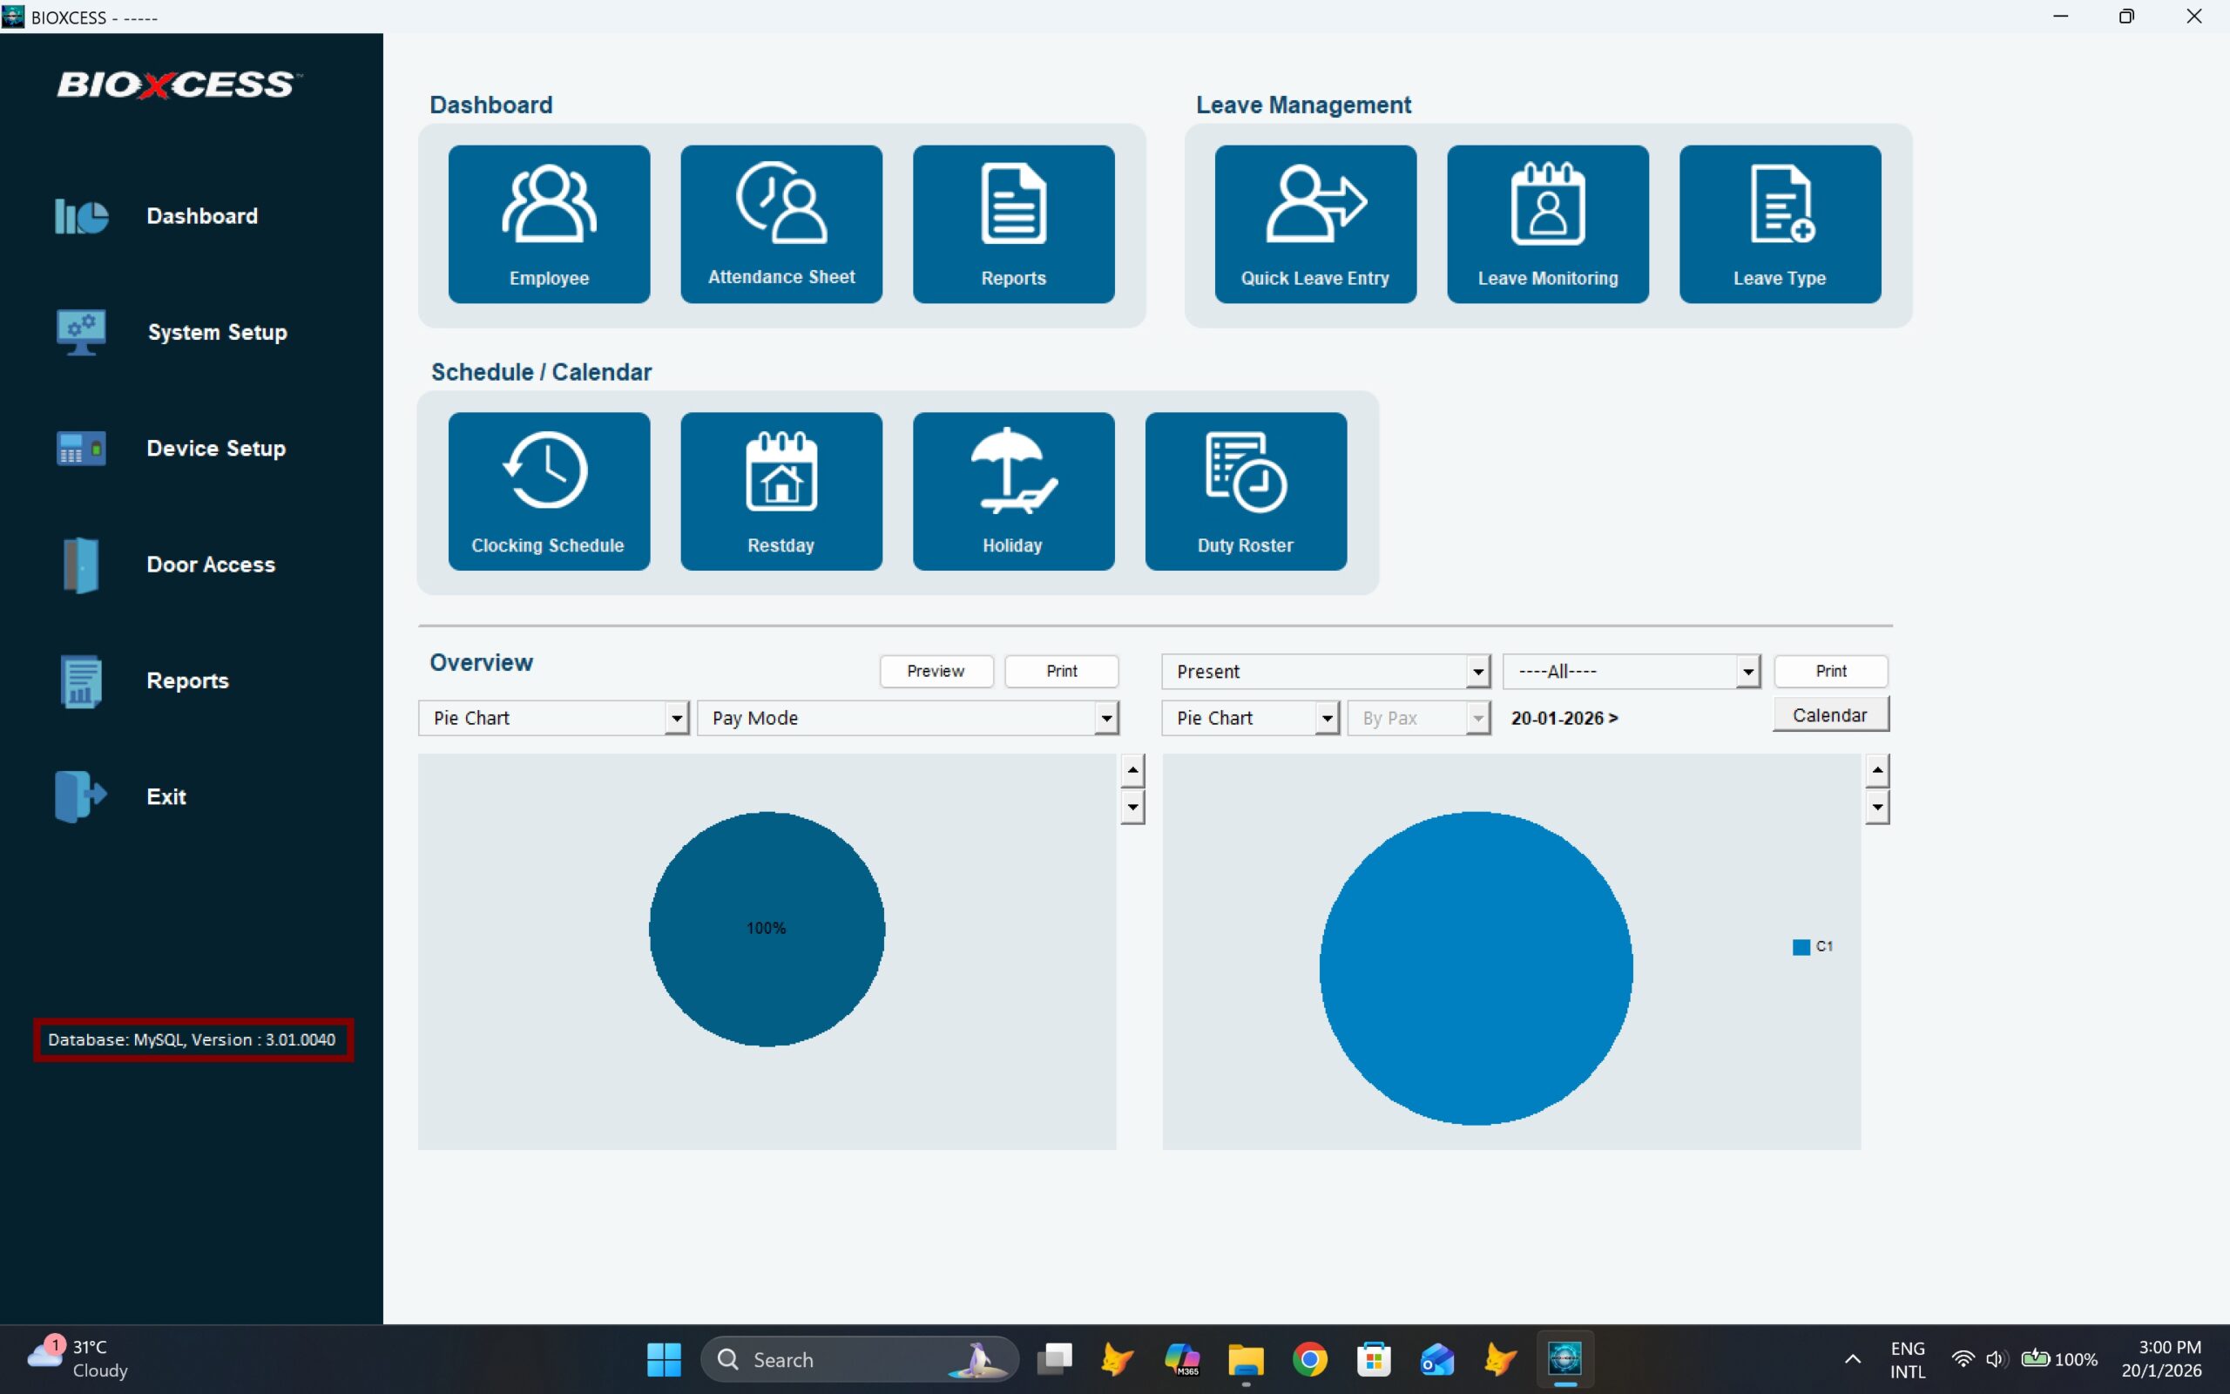The height and width of the screenshot is (1394, 2230).
Task: Click the Preview button
Action: [x=936, y=671]
